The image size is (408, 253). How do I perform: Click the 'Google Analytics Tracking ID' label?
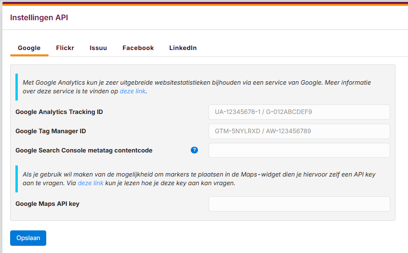59,112
